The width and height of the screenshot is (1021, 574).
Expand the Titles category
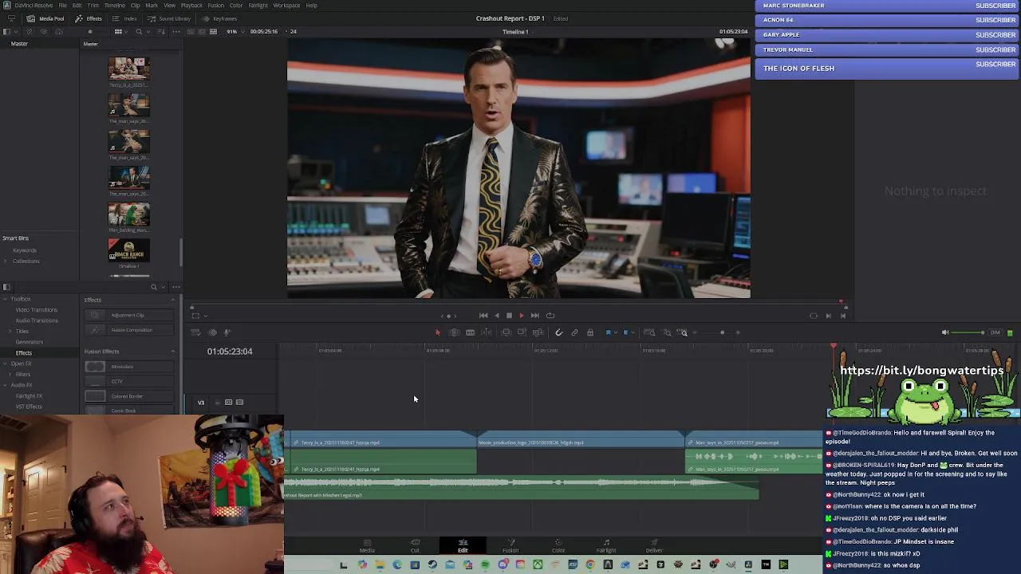click(x=10, y=331)
